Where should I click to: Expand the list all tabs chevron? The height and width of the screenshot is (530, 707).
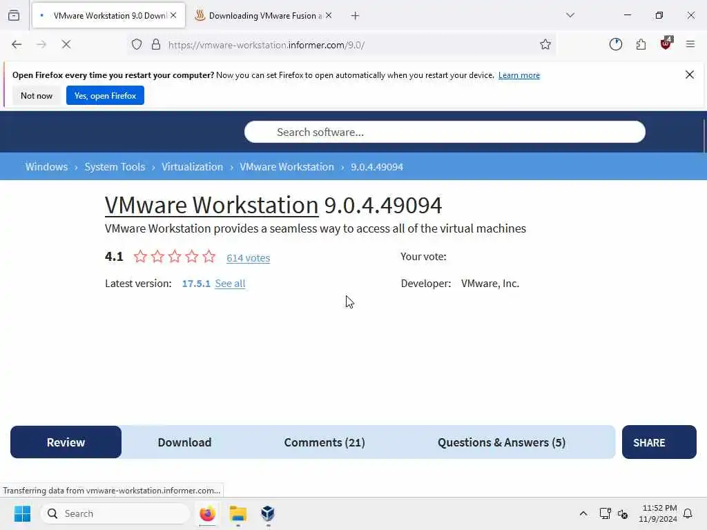[570, 15]
